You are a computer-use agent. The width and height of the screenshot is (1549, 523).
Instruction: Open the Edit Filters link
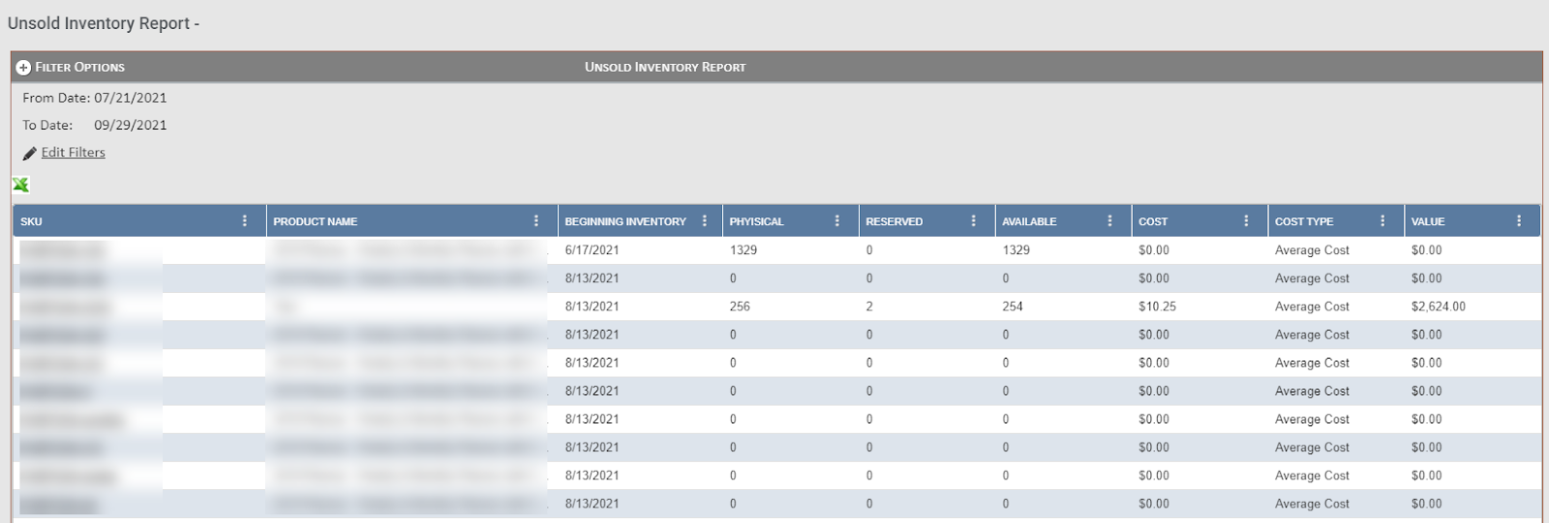point(73,153)
